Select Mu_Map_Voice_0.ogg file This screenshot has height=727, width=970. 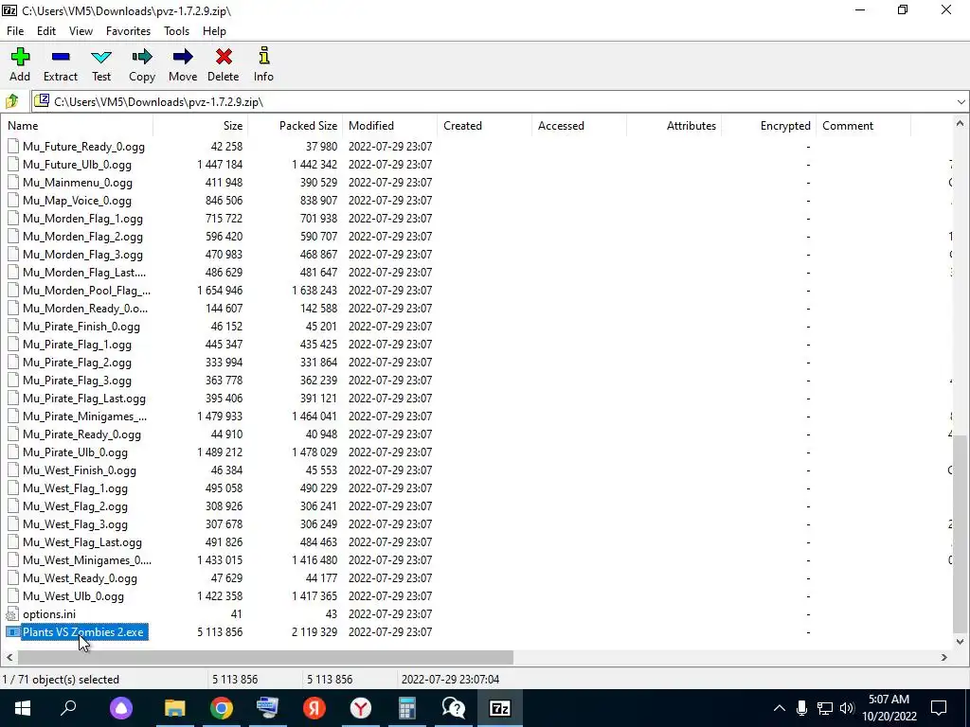pyautogui.click(x=77, y=201)
